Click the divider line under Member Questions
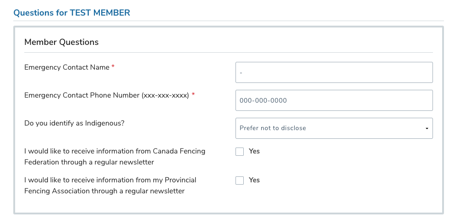449x219 pixels. (x=228, y=52)
